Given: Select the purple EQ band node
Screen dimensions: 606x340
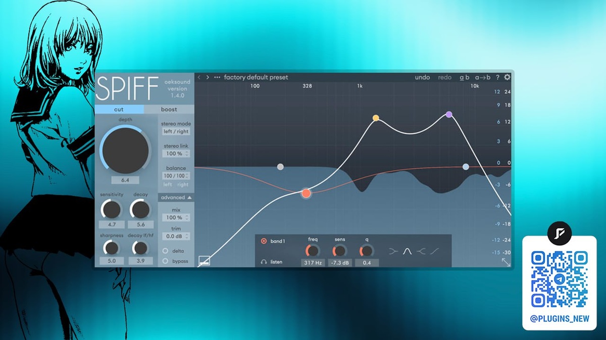Looking at the screenshot, I should coord(449,114).
